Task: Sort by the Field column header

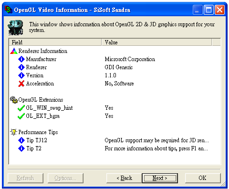Action: click(x=55, y=42)
